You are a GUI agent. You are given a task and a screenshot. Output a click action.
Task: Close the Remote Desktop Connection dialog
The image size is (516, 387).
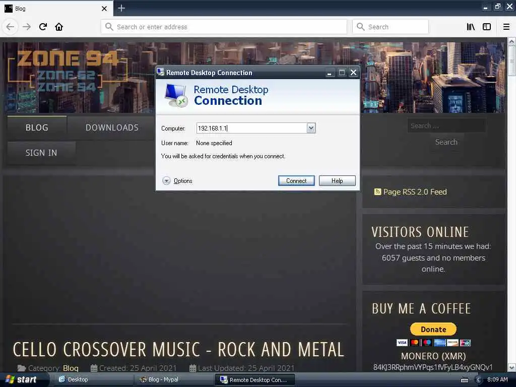click(x=353, y=73)
